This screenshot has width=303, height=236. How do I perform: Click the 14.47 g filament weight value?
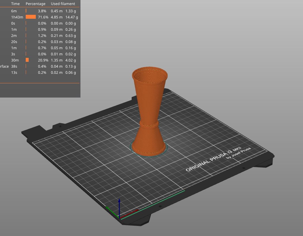[x=72, y=17]
